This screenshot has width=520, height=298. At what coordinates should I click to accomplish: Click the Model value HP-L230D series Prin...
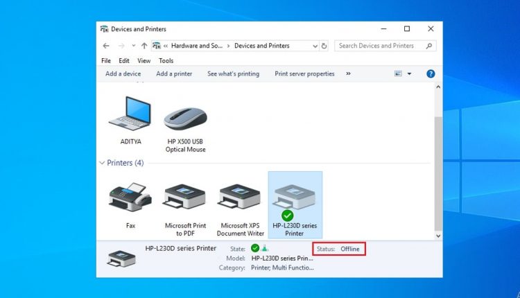(x=282, y=258)
